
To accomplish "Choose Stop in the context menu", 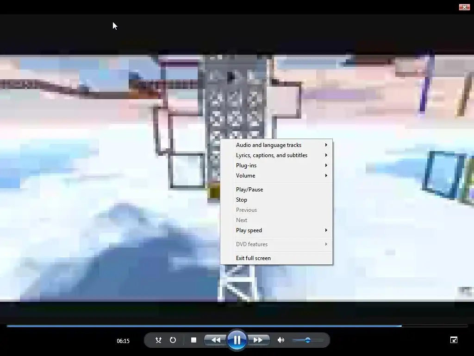I will point(276,200).
